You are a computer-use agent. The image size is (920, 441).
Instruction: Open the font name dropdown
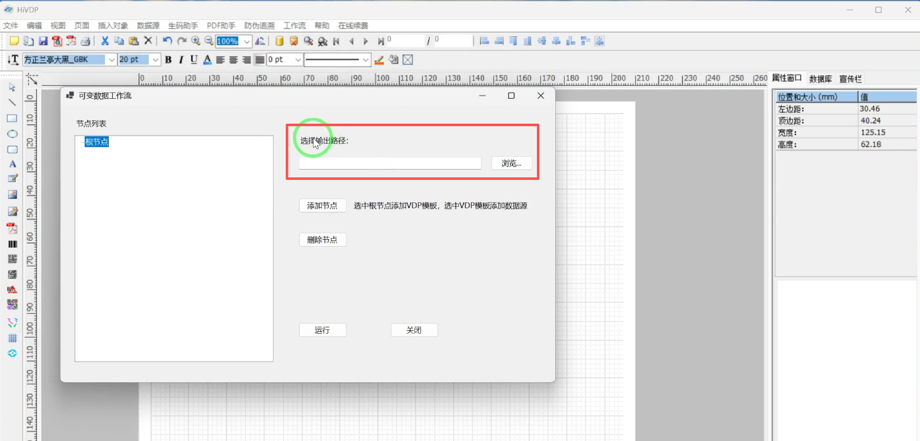pos(111,60)
